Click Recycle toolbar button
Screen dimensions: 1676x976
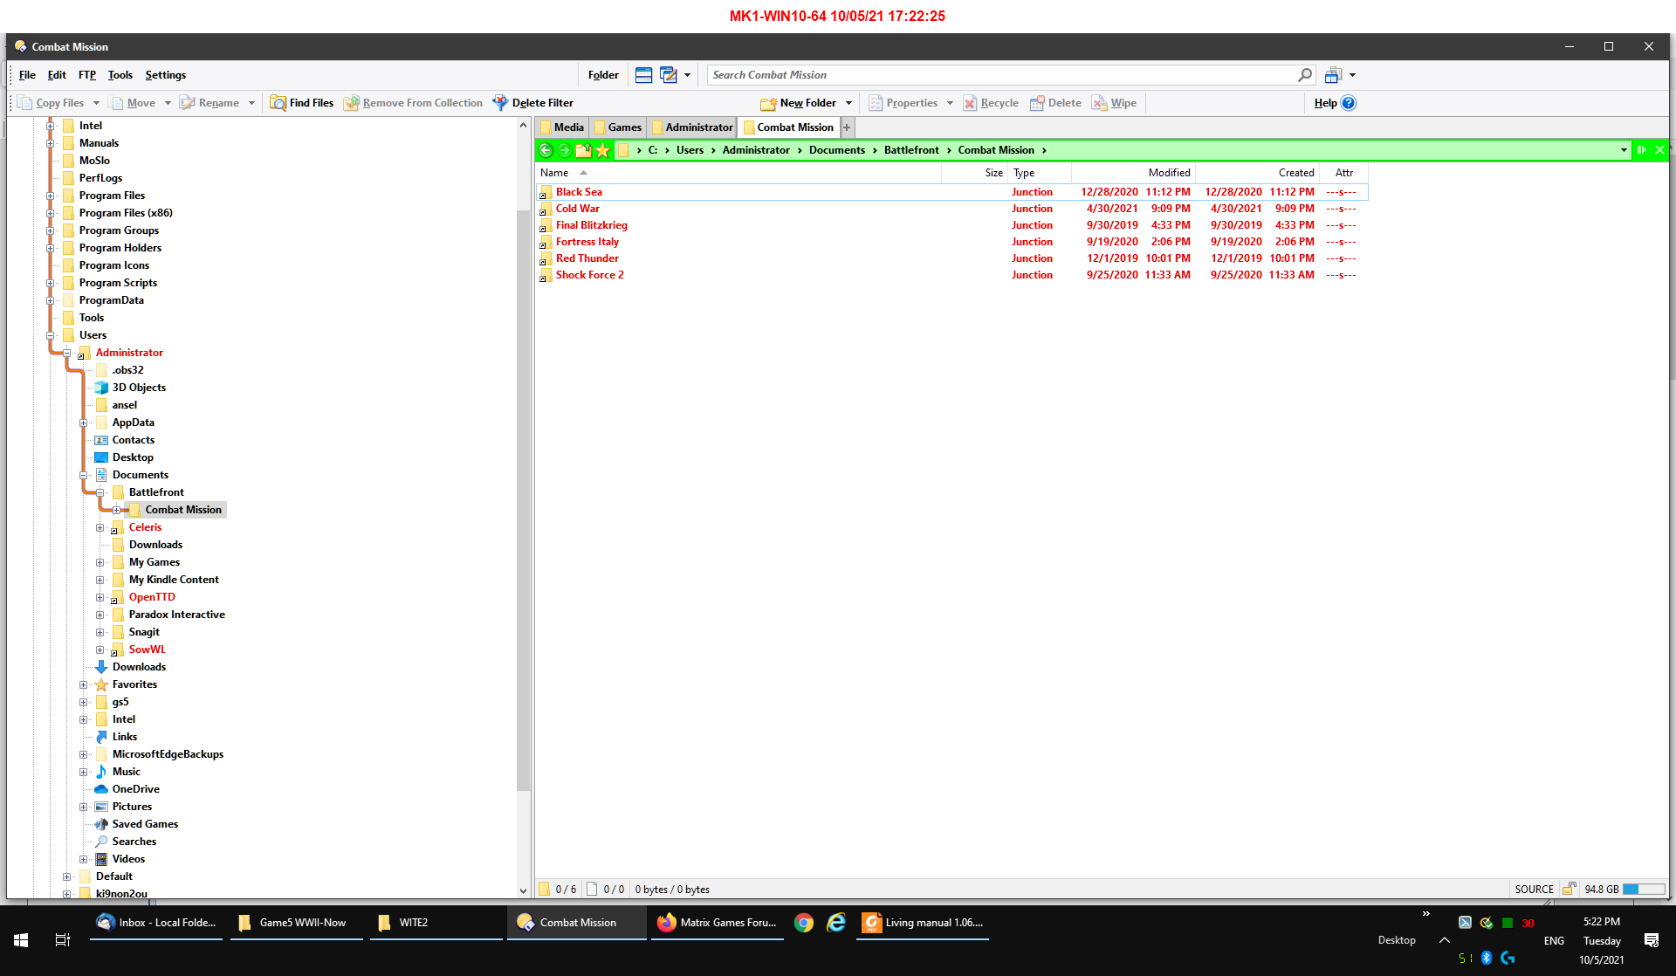[991, 103]
